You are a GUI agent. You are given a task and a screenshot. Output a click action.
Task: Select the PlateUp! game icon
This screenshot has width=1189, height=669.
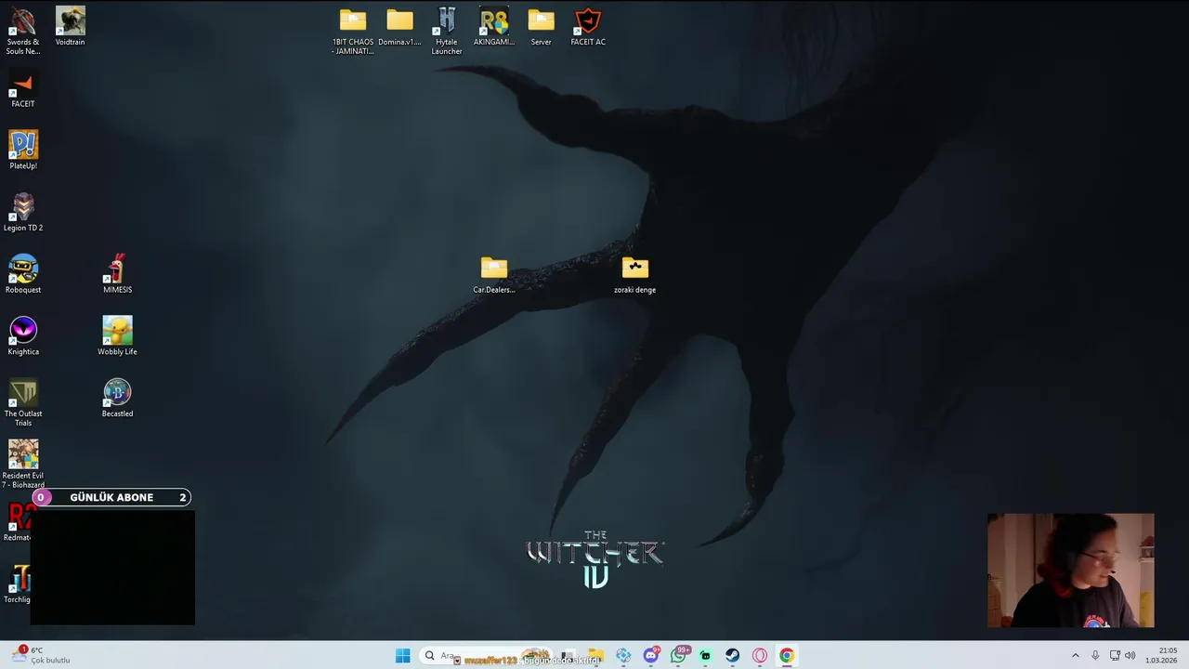click(x=23, y=151)
